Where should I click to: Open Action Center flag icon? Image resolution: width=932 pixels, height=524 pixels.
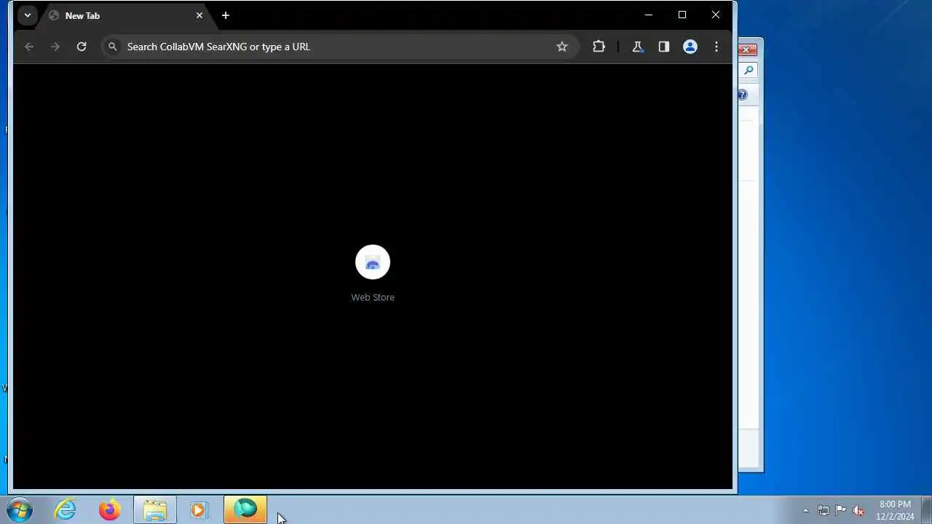[x=841, y=510]
